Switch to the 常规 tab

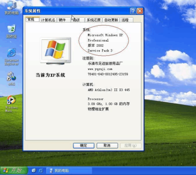pyautogui.click(x=33, y=20)
